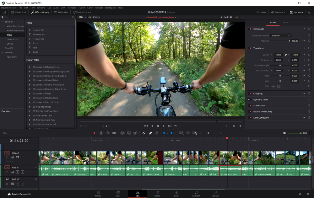Lock the Video 1 track
The image size is (314, 198).
7,157
